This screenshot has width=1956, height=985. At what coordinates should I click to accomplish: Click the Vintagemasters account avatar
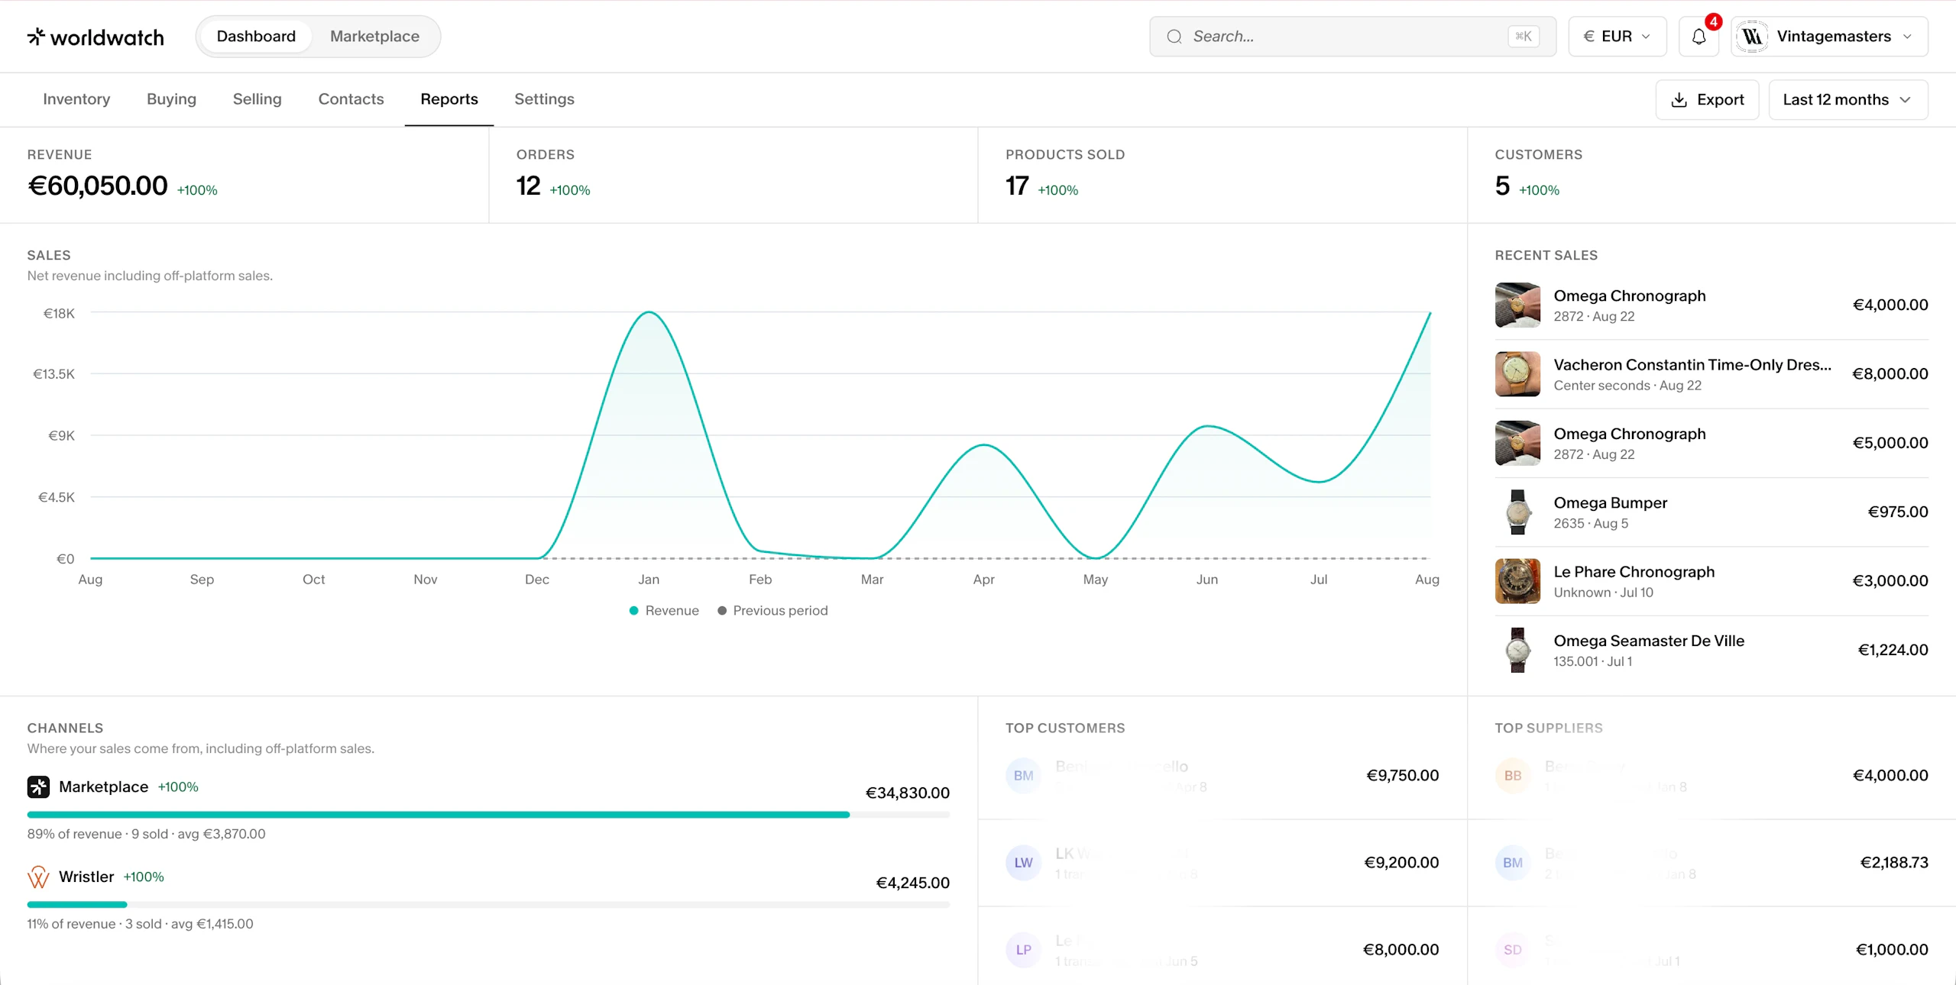pyautogui.click(x=1752, y=37)
